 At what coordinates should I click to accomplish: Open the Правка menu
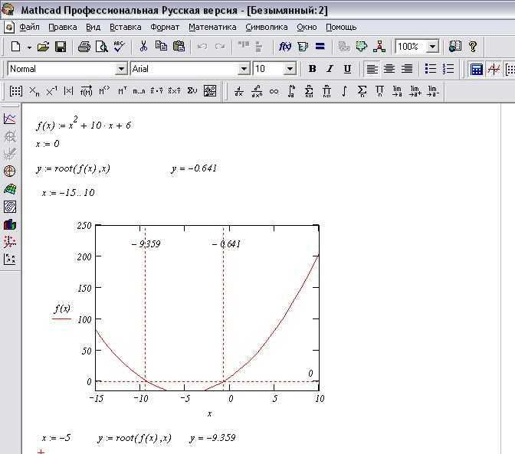[62, 28]
